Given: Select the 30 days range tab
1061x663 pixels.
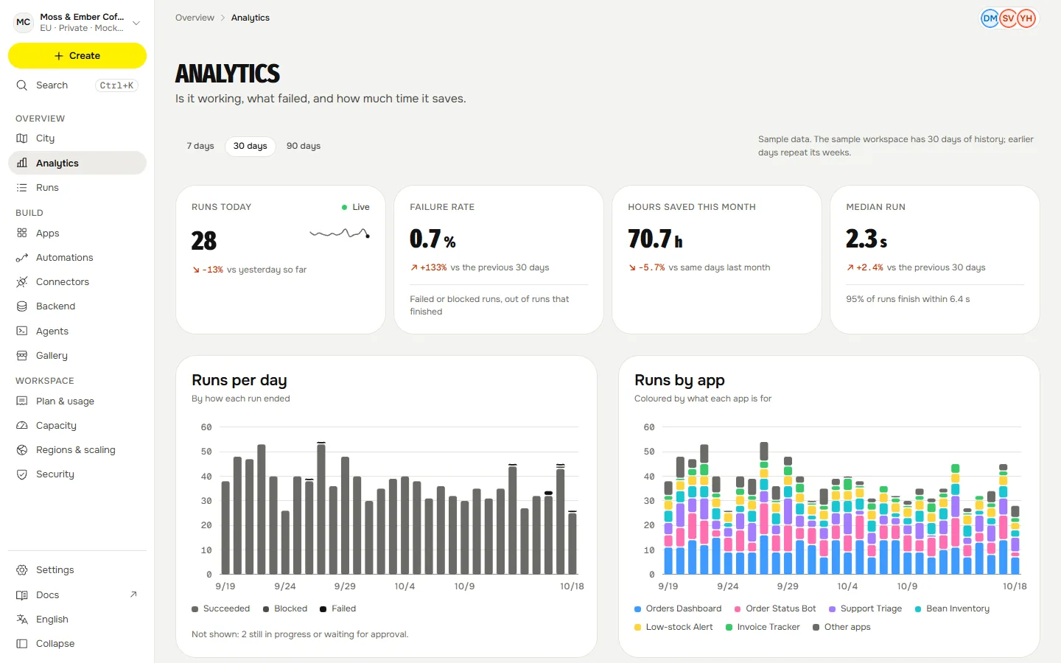Looking at the screenshot, I should [x=251, y=146].
